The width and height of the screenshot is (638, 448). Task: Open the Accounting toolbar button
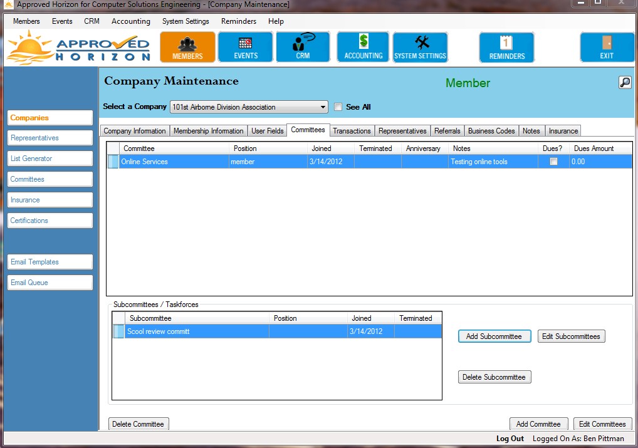tap(363, 47)
